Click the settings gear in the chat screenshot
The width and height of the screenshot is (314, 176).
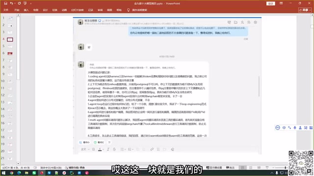[255, 22]
